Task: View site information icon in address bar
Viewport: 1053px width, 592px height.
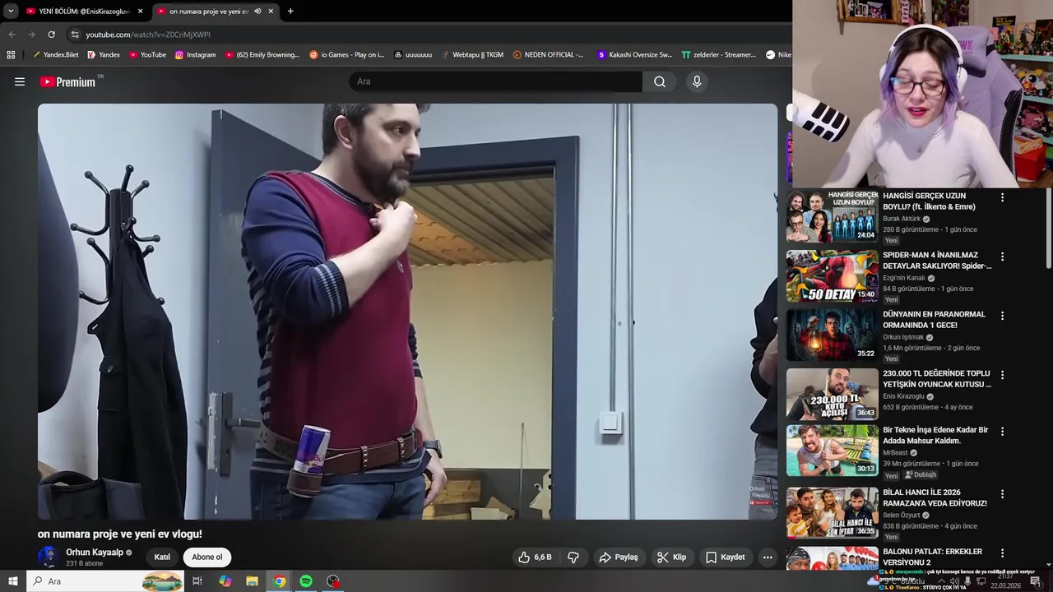Action: 75,35
